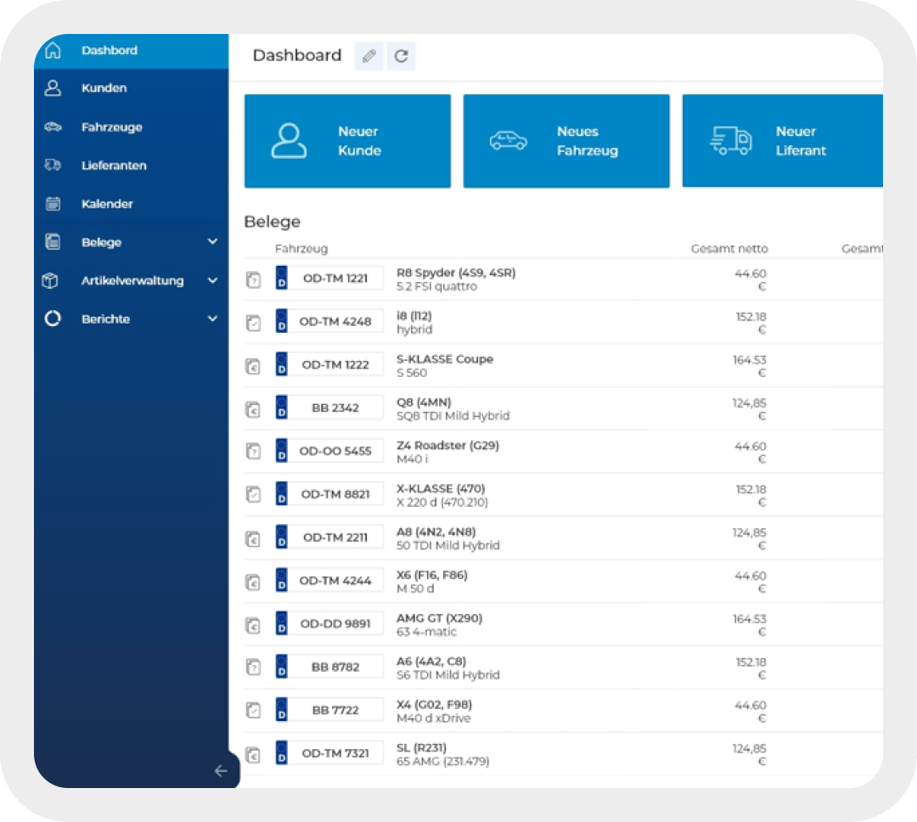Image resolution: width=917 pixels, height=822 pixels.
Task: Click the truck icon next to Lieferanten
Action: (53, 165)
